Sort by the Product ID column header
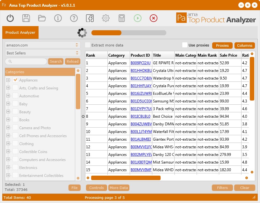 tap(141, 55)
